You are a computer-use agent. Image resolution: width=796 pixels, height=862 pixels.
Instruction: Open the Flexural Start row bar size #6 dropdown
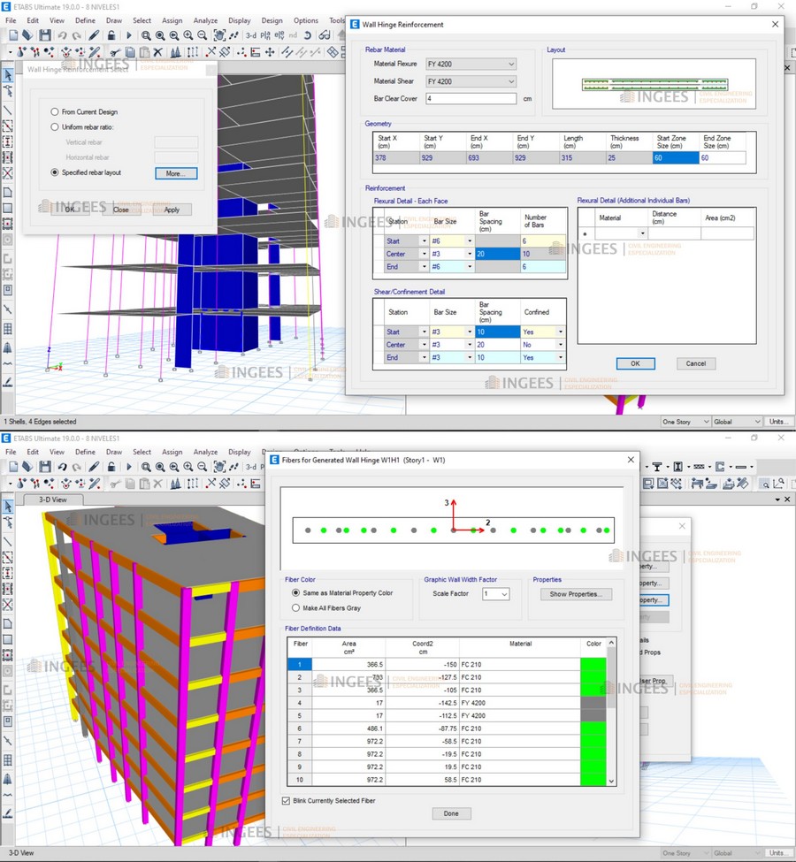click(x=470, y=240)
